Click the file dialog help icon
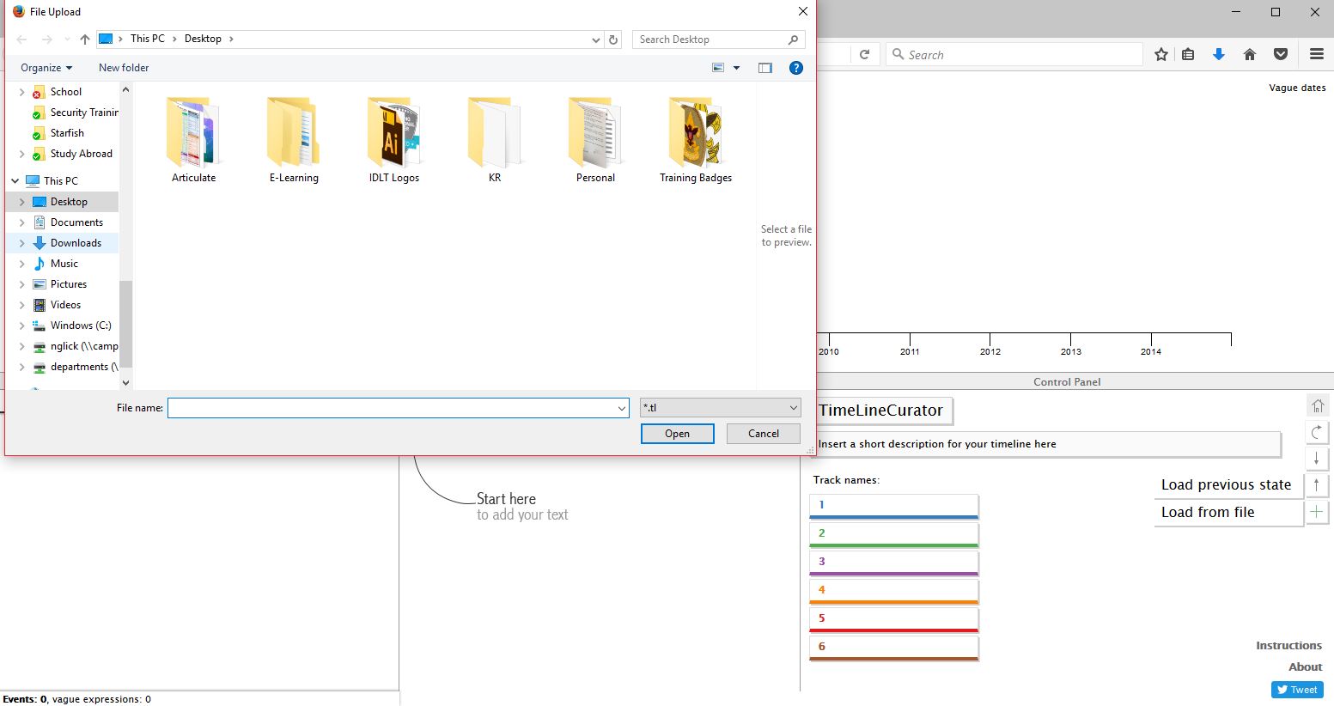Viewport: 1334px width, 706px height. point(796,68)
